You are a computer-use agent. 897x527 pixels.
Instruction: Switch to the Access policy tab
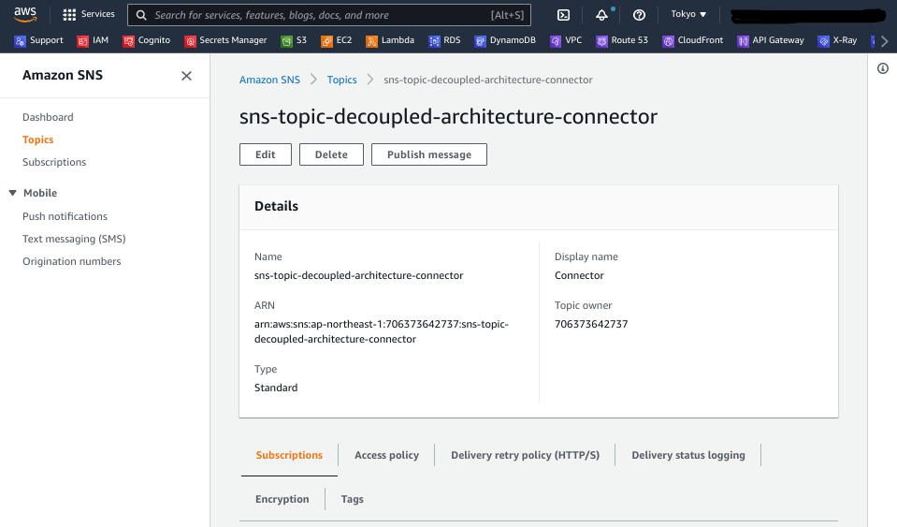coord(386,455)
